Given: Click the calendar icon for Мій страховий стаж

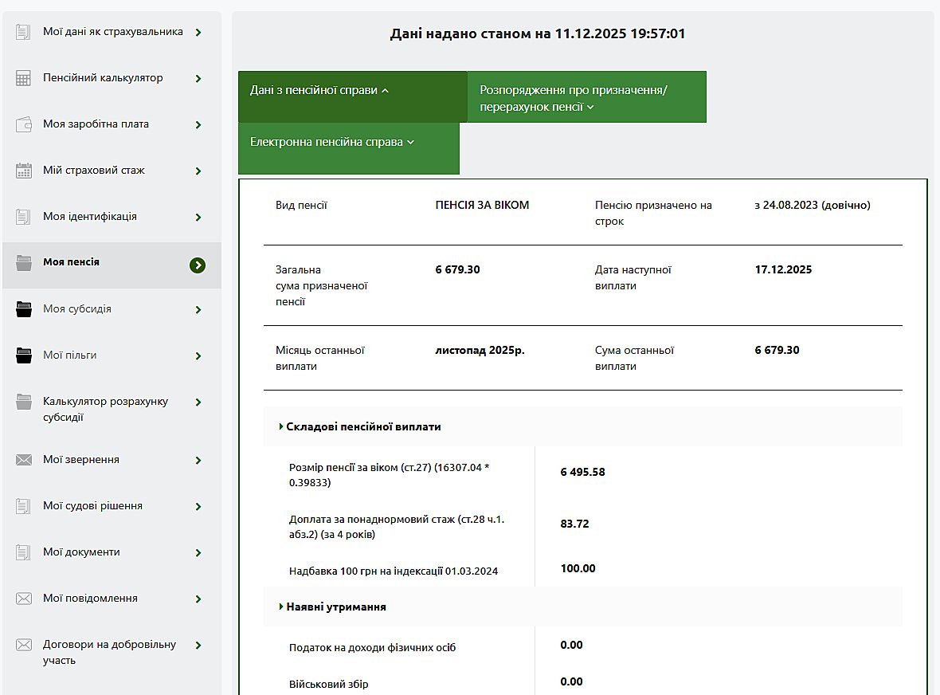Looking at the screenshot, I should tap(24, 171).
